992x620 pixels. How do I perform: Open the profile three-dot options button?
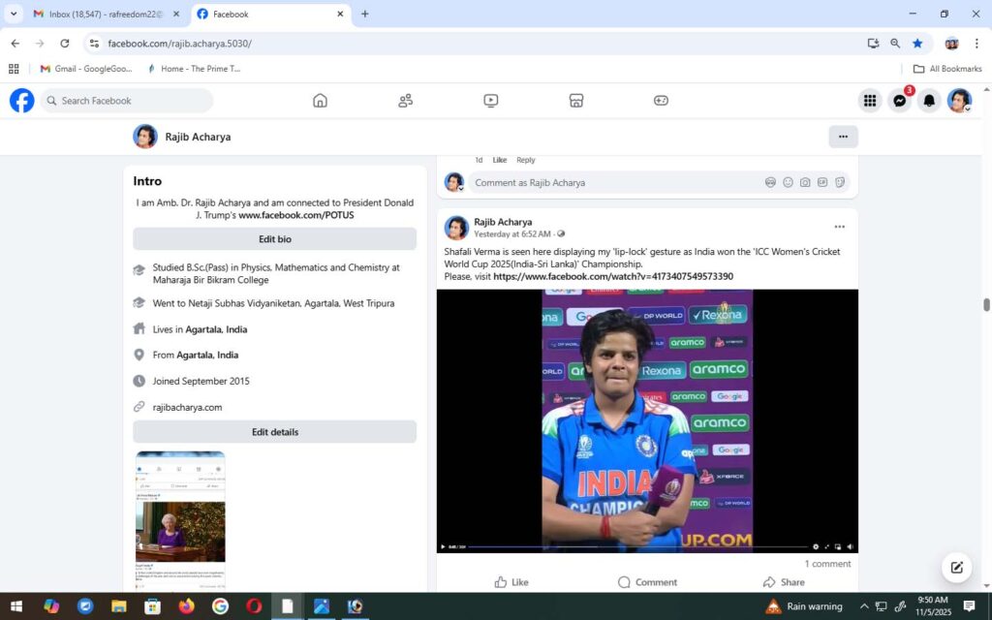coord(843,137)
